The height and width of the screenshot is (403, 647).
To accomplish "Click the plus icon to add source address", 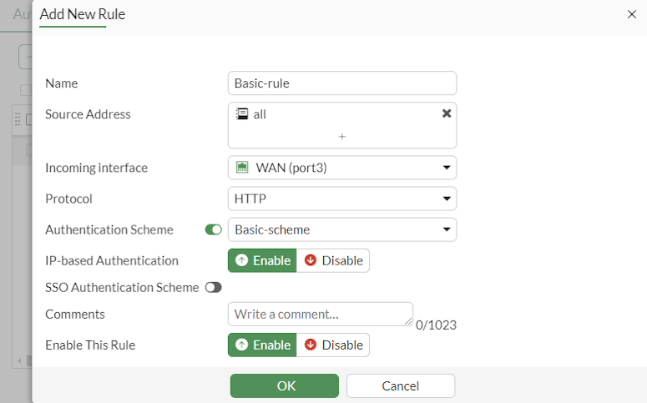I will pyautogui.click(x=342, y=136).
